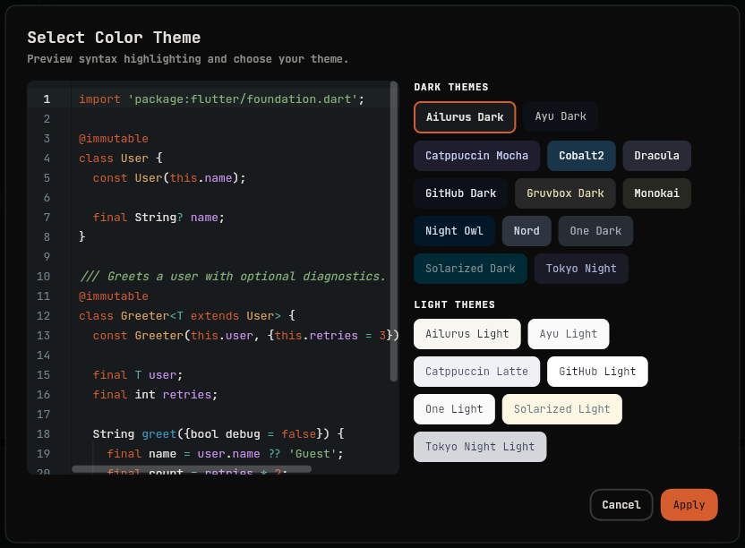The height and width of the screenshot is (548, 745).
Task: Click the 'const User(this.name);' line
Action: pyautogui.click(x=169, y=178)
